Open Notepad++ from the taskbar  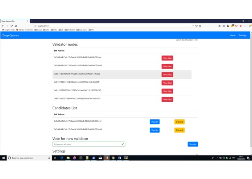click(x=87, y=158)
